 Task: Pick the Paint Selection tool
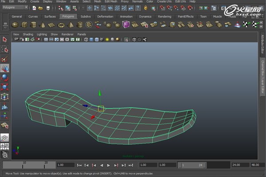pyautogui.click(x=5, y=58)
